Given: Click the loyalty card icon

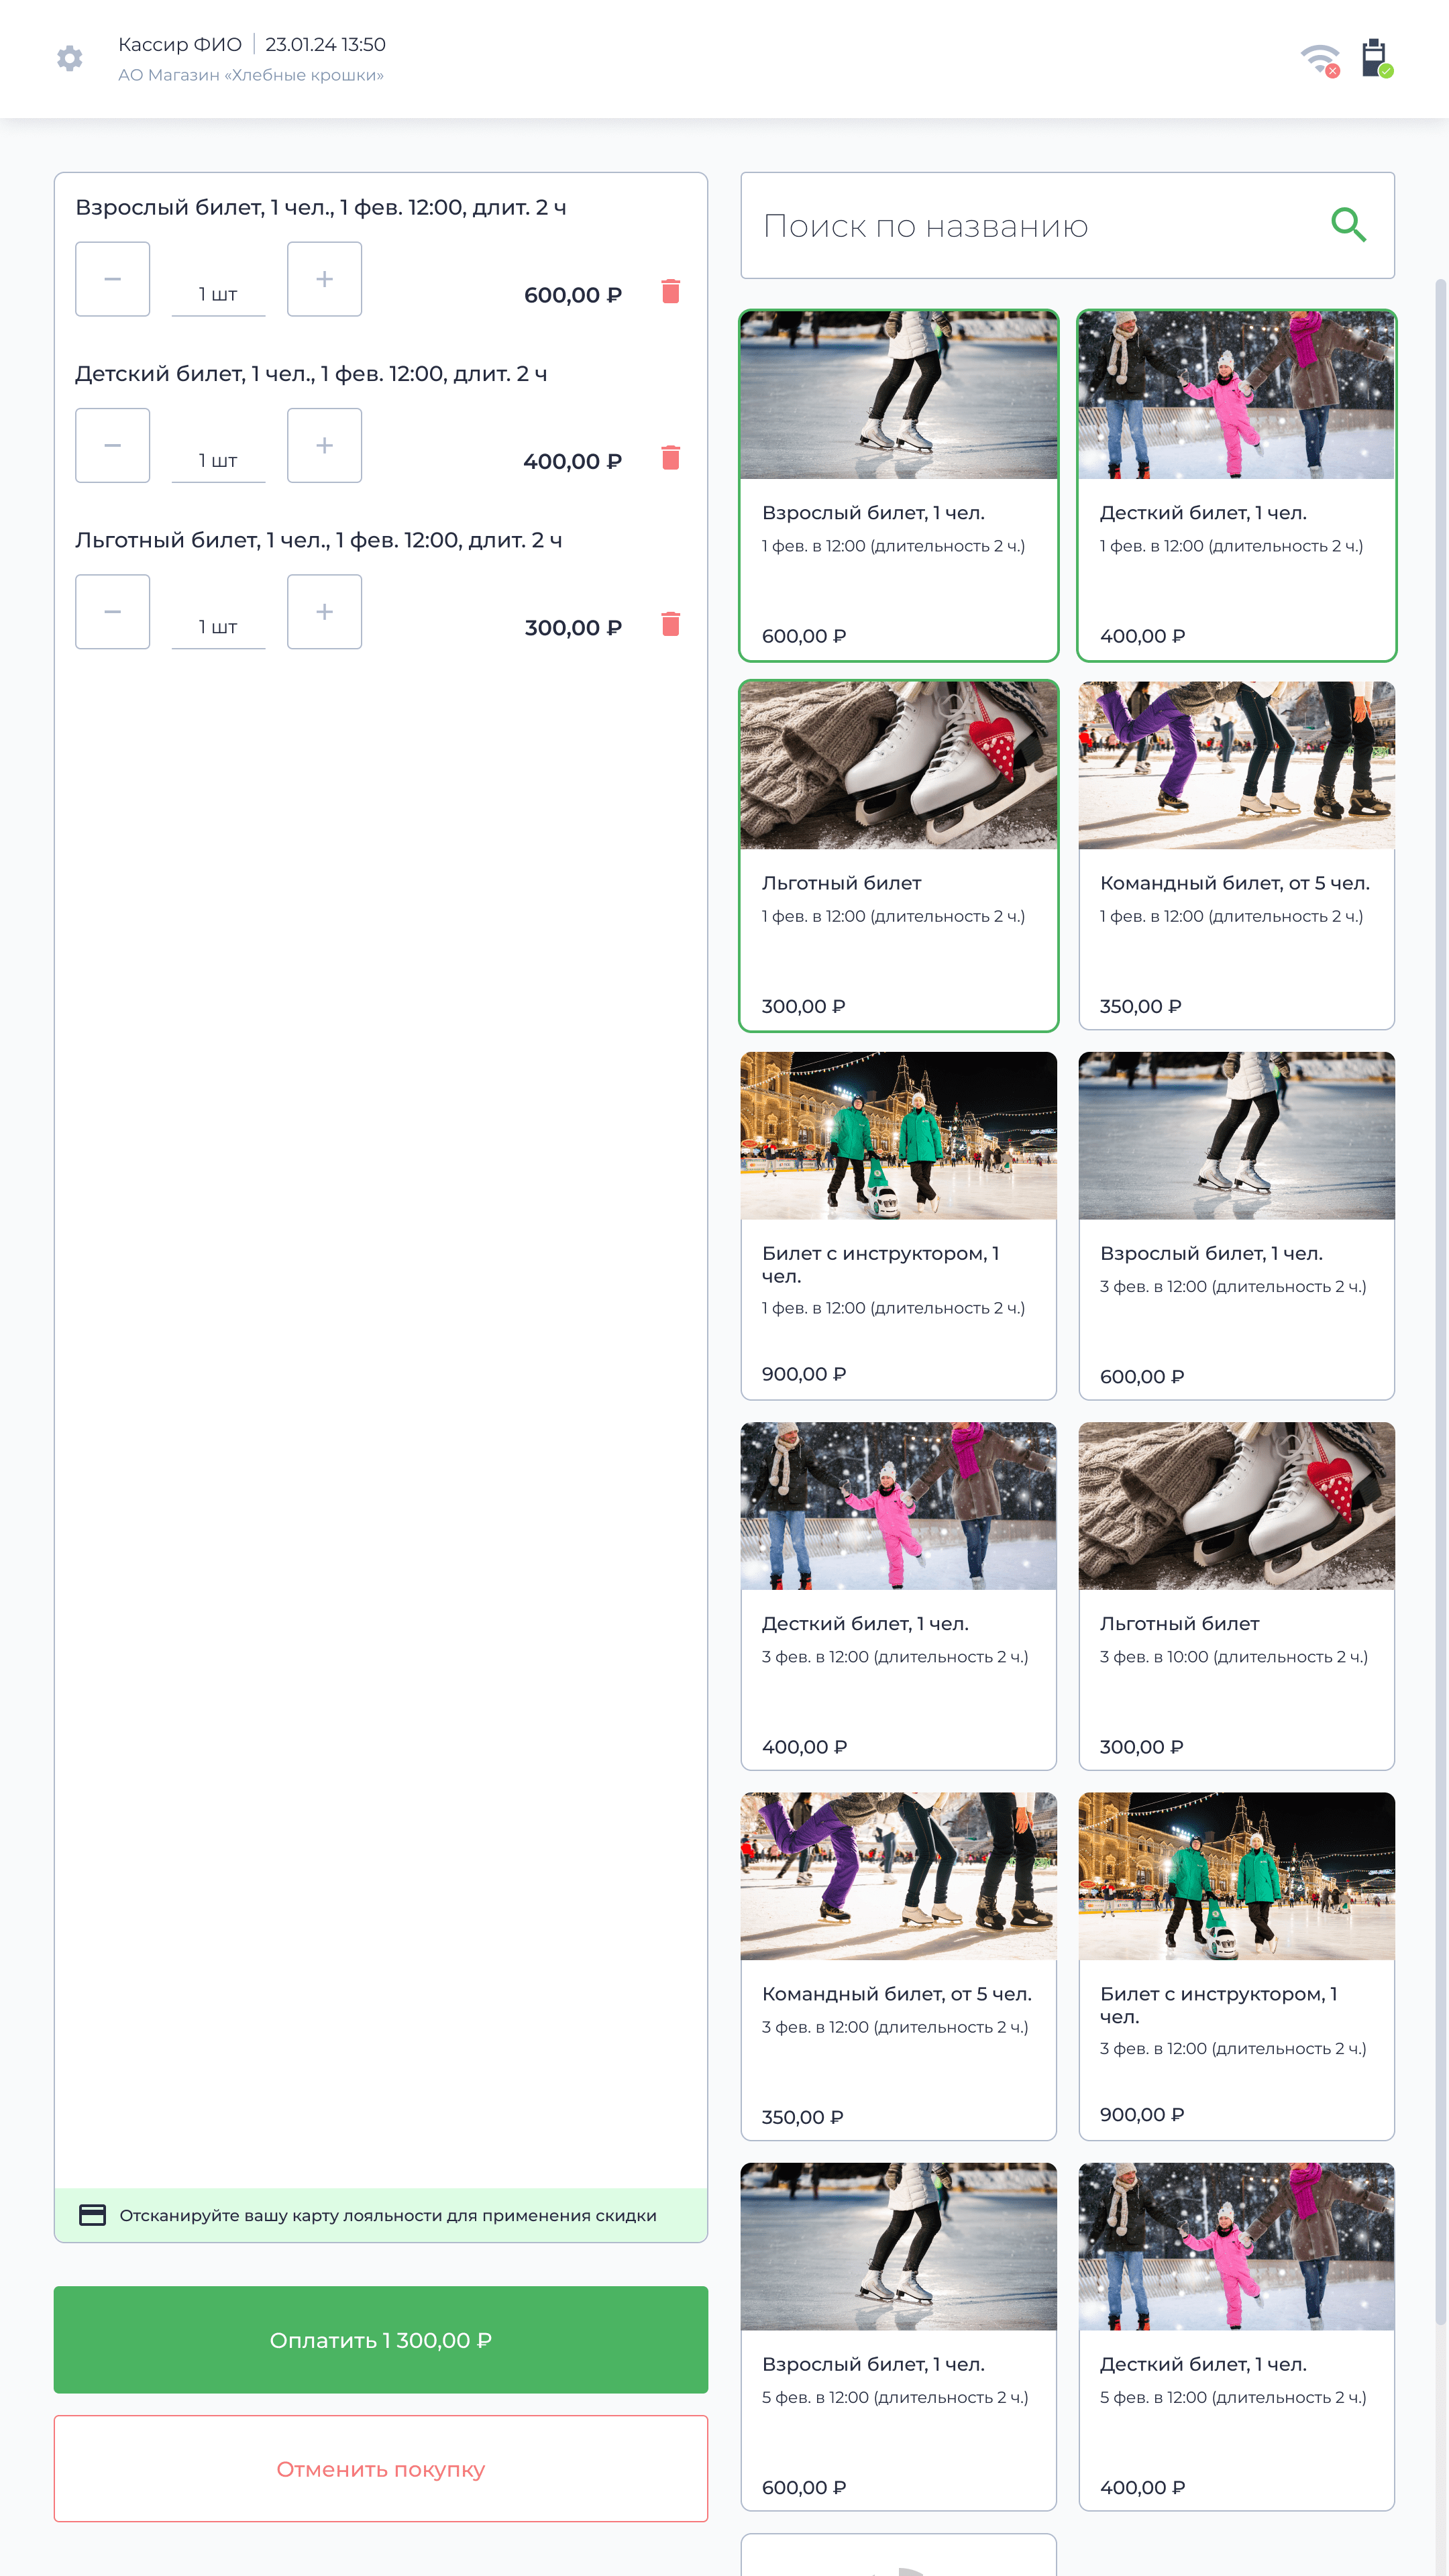Looking at the screenshot, I should point(92,2215).
